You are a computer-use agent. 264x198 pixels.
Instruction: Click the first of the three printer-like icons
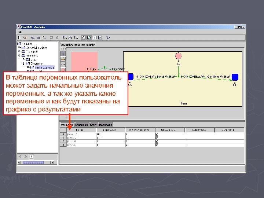coord(65,37)
